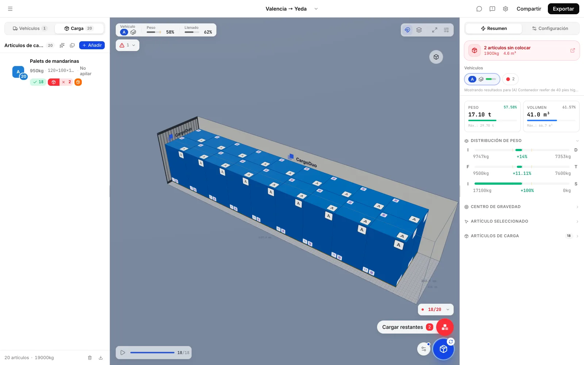Click the Compartir button
Image resolution: width=584 pixels, height=365 pixels.
pyautogui.click(x=529, y=9)
